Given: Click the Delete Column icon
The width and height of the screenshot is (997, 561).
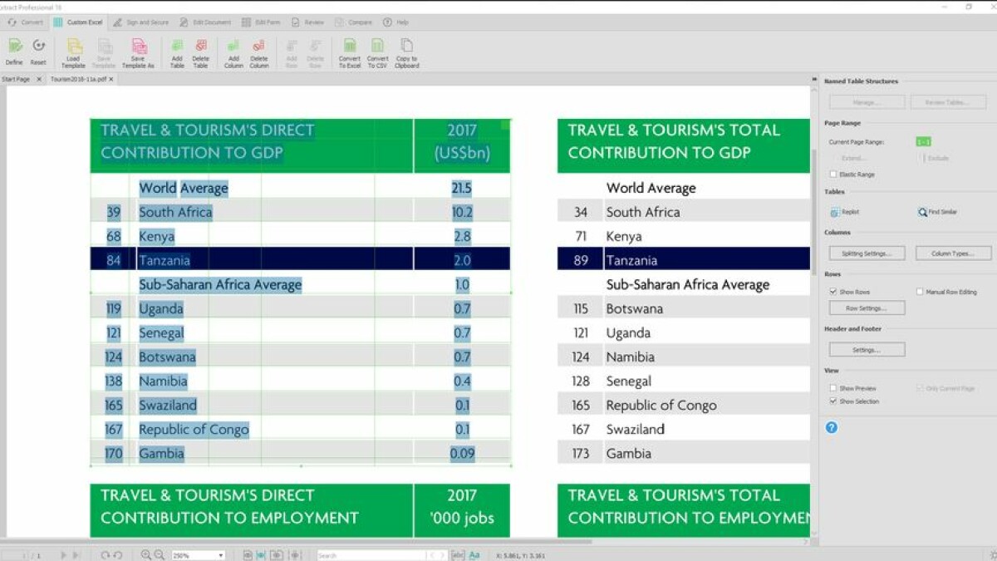Looking at the screenshot, I should tap(259, 47).
